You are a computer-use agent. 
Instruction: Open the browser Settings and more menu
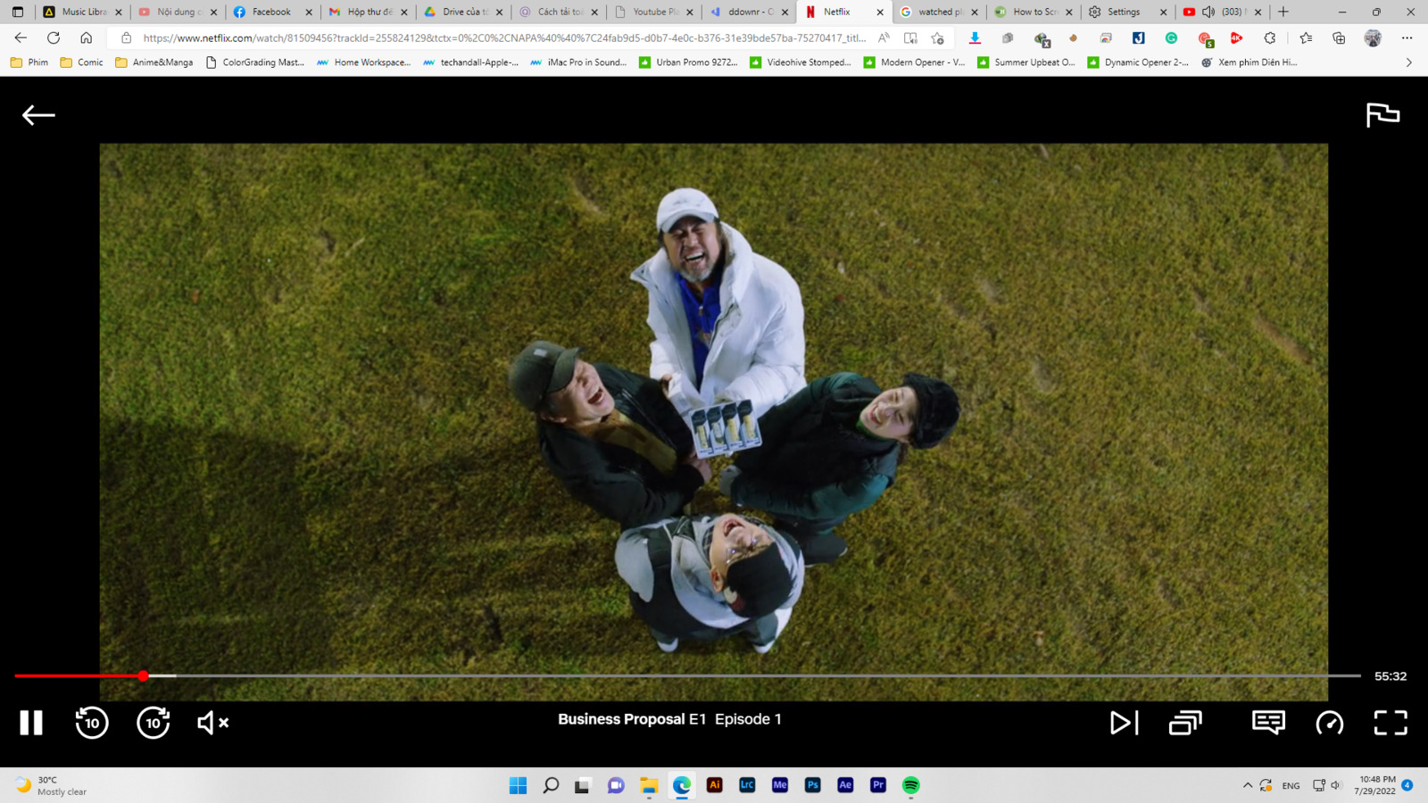pos(1407,37)
